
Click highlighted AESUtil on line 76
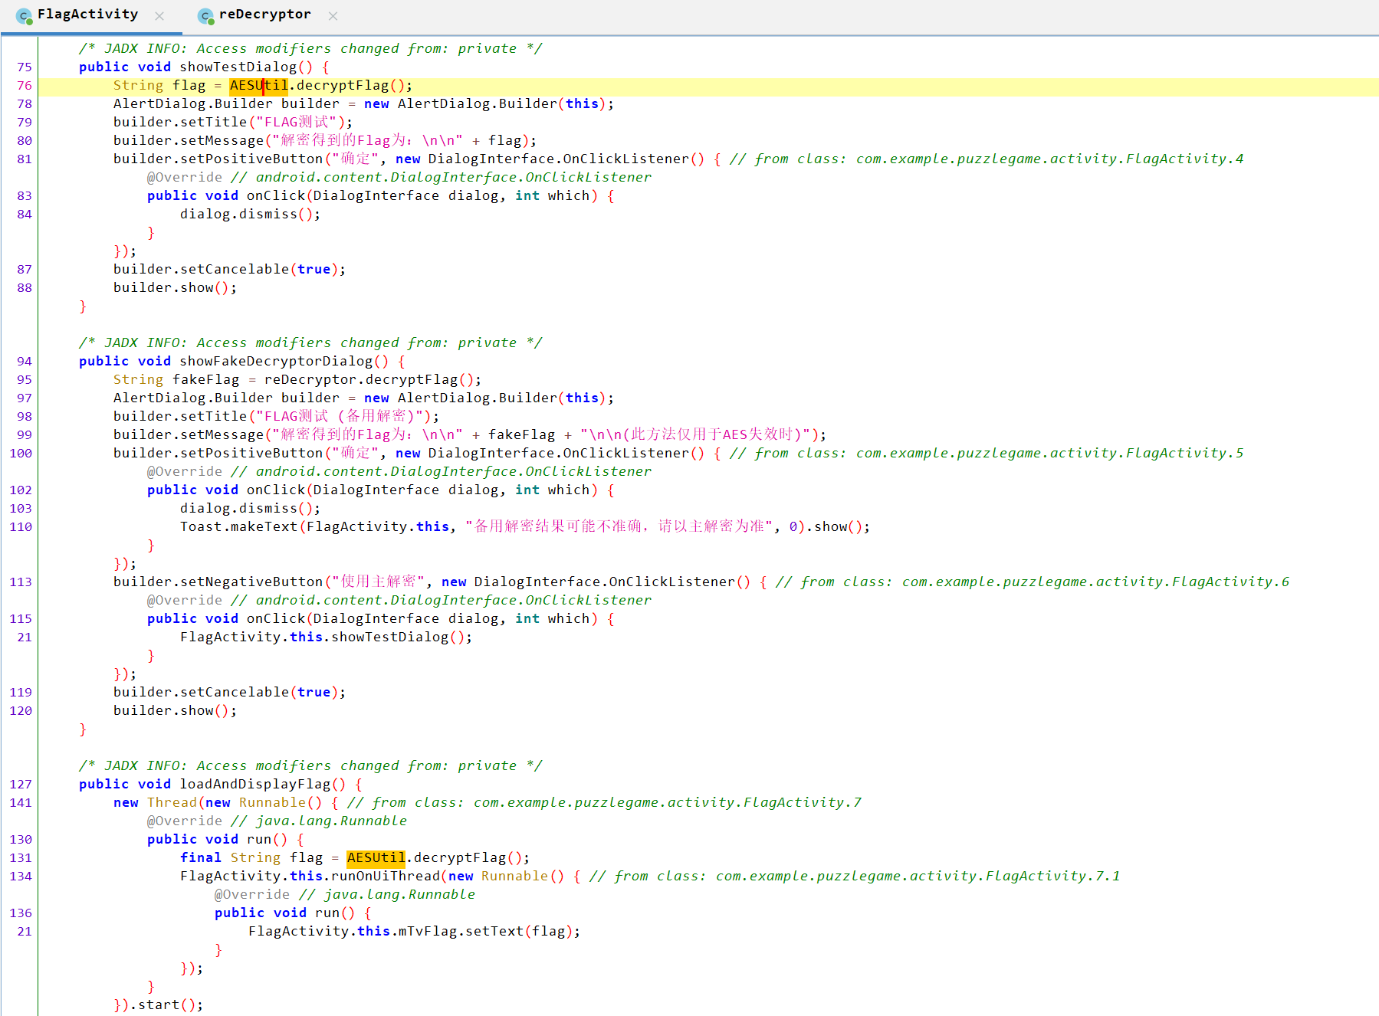click(258, 86)
